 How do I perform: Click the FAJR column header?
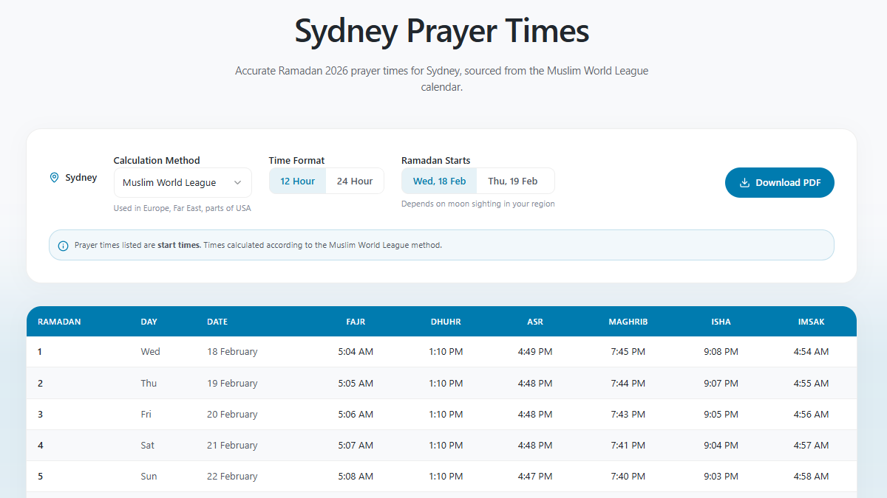pos(356,322)
